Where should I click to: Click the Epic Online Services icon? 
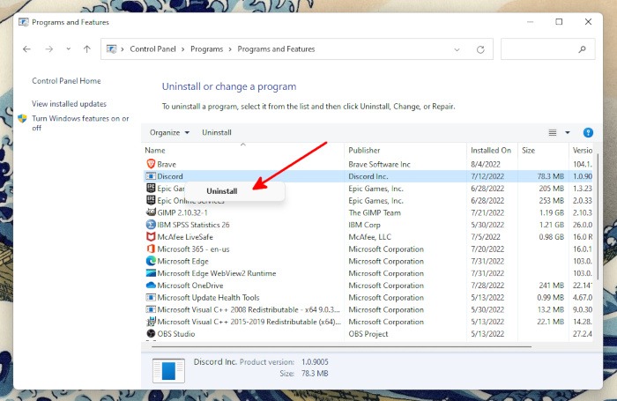[151, 200]
